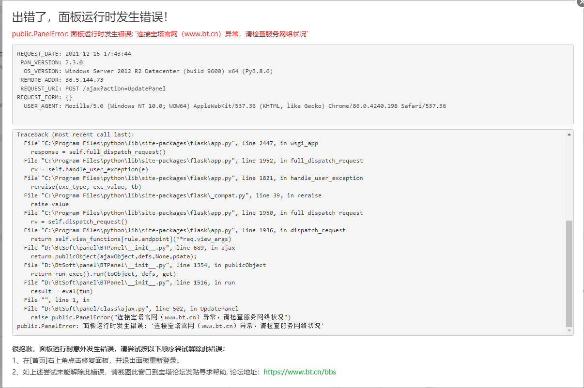
Task: Click 'return run_exec().run(toObject, defs, get)' line
Action: 103,274
